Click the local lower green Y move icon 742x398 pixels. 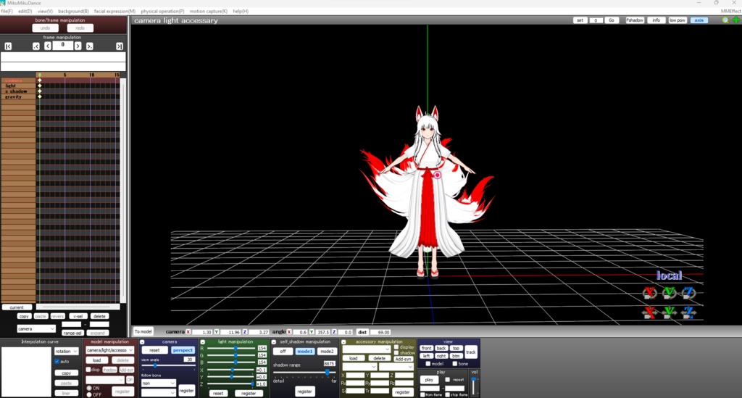click(x=669, y=312)
